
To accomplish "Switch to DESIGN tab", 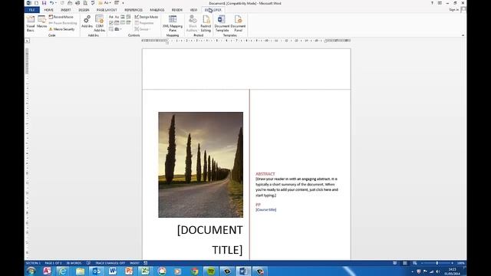I will click(84, 10).
